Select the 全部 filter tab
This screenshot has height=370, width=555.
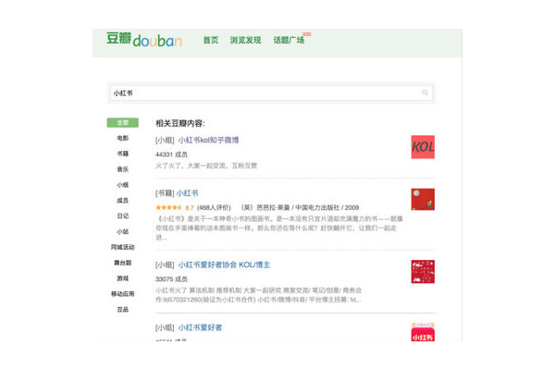point(122,122)
